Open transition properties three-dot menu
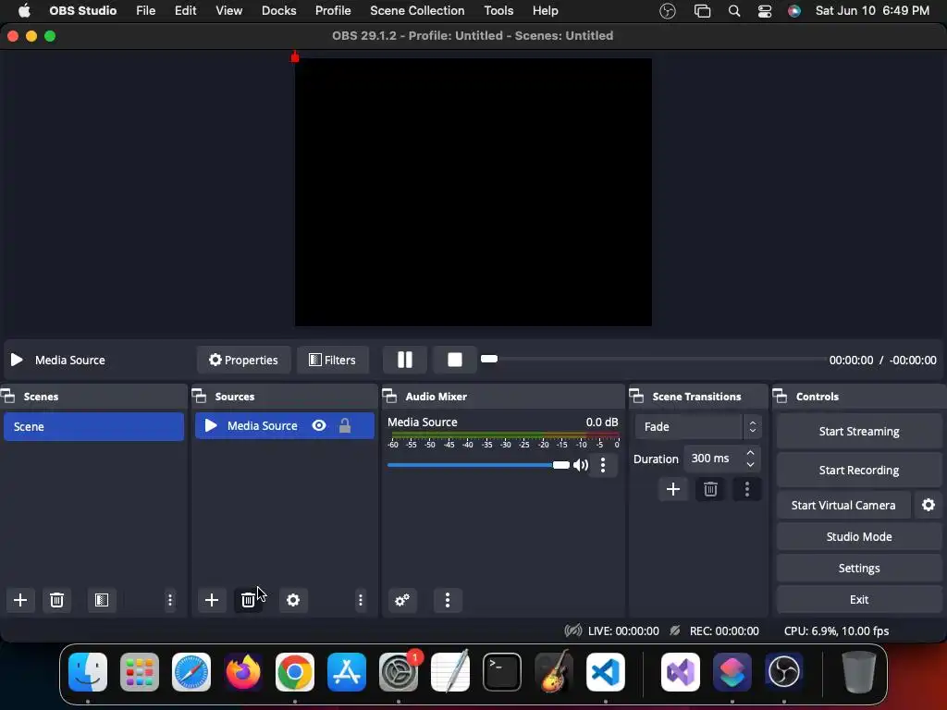 click(747, 489)
